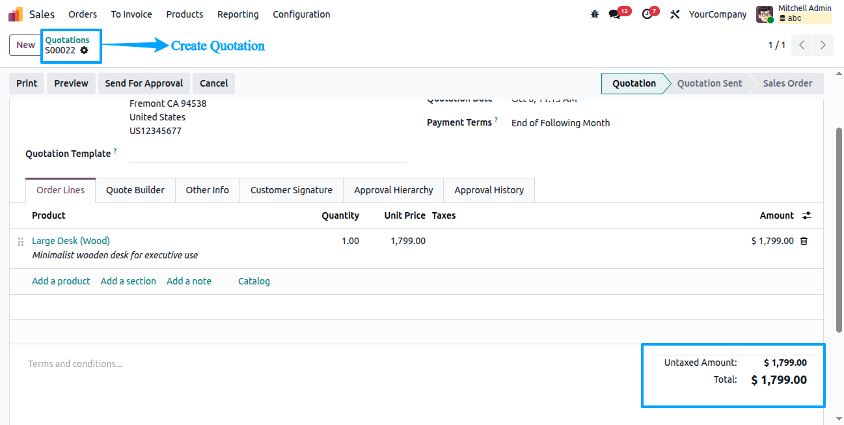Open the debug bug icon menu

pyautogui.click(x=594, y=14)
